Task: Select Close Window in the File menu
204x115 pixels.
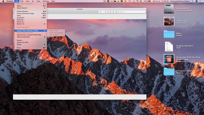Action: pos(31,11)
